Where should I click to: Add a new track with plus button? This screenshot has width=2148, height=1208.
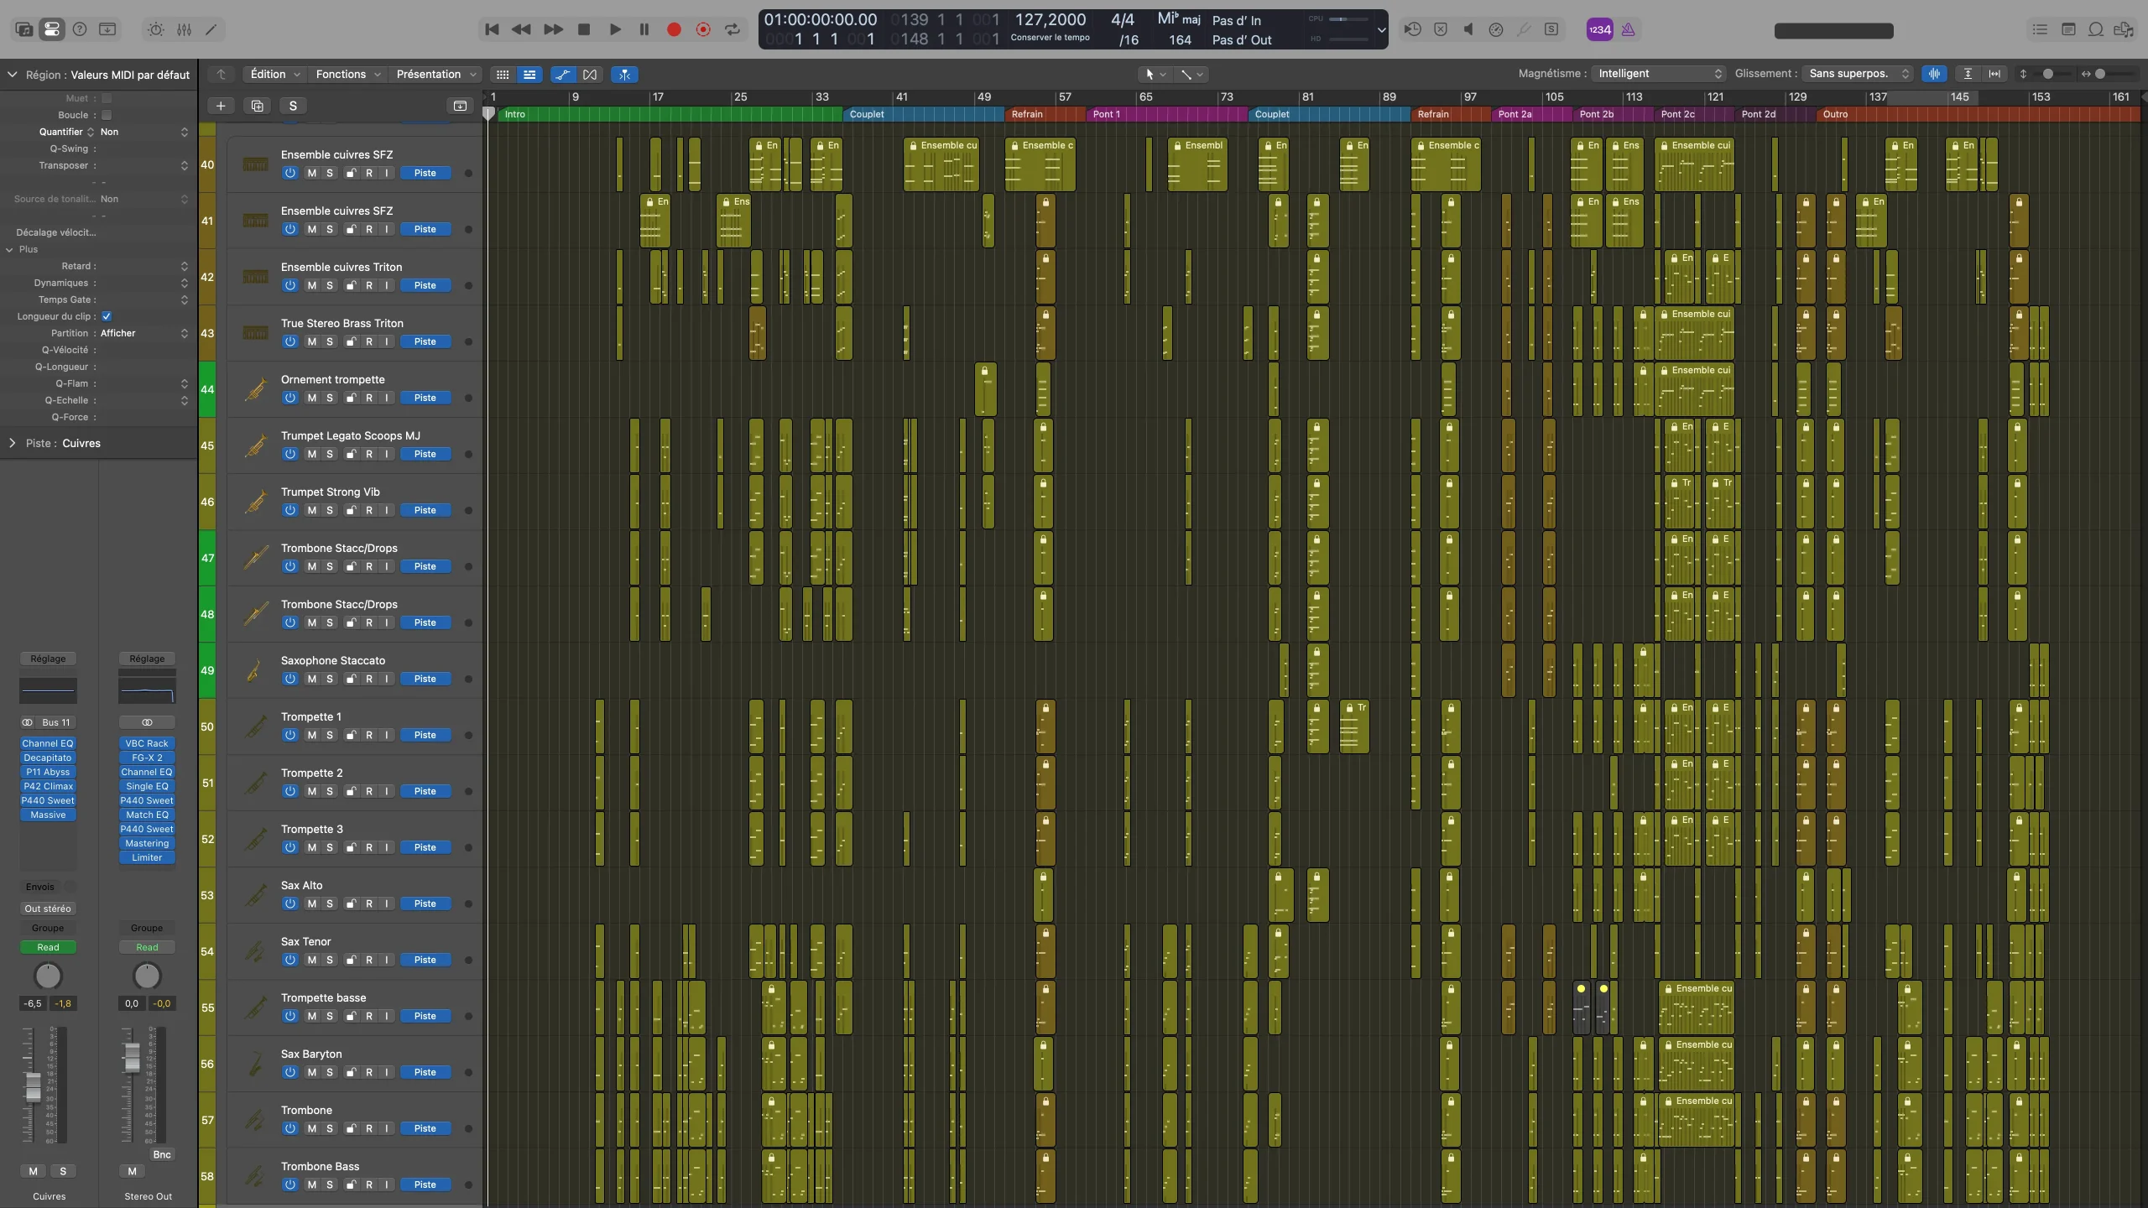pyautogui.click(x=221, y=106)
